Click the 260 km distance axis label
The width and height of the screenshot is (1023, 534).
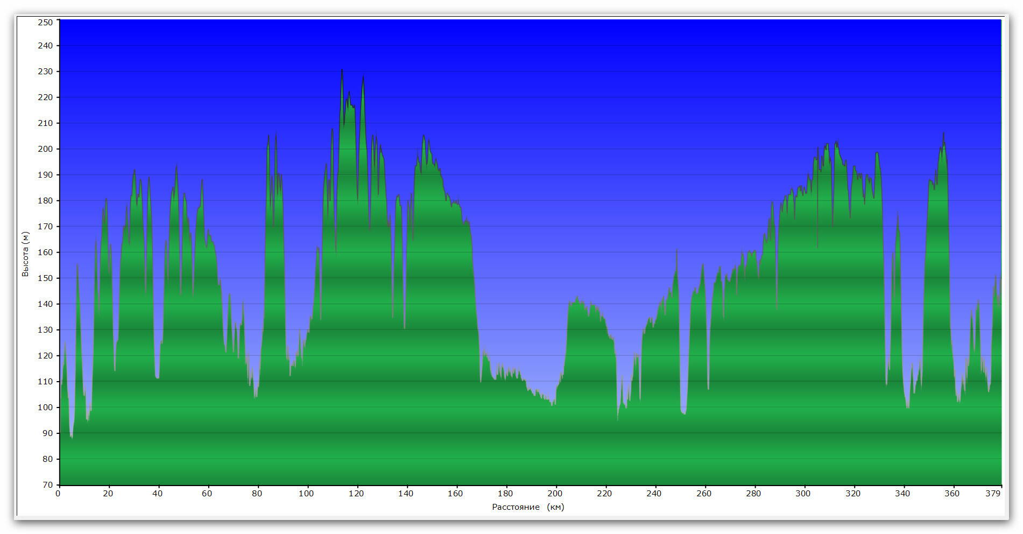(x=704, y=494)
